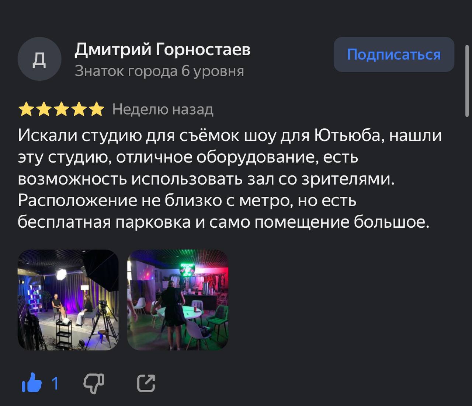Select the fourth rating star

pyautogui.click(x=79, y=109)
